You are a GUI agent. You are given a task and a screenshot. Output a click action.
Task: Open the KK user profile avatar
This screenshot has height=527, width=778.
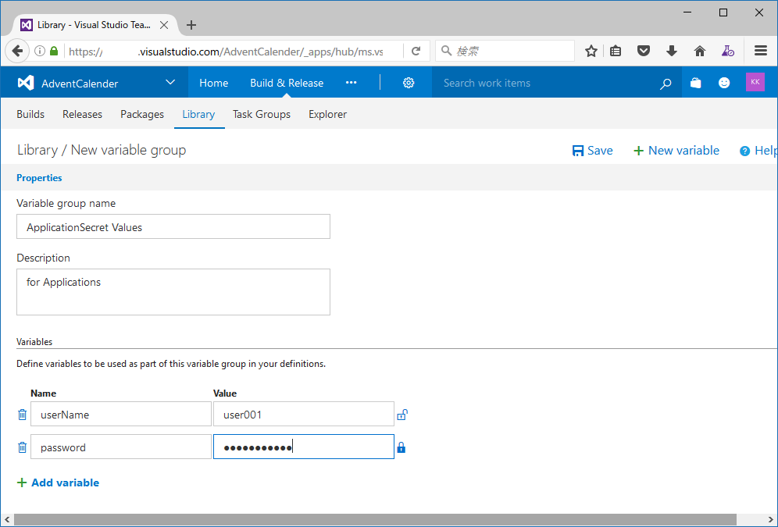click(x=755, y=82)
